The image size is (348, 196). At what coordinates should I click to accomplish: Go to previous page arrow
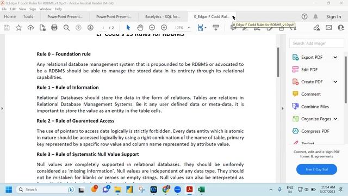pyautogui.click(x=78, y=28)
